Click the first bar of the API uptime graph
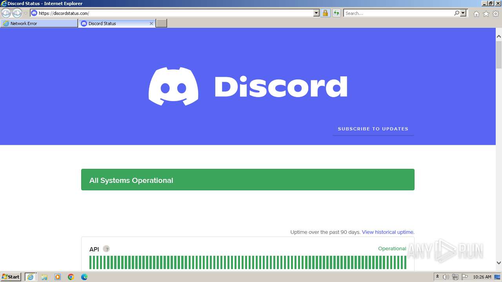The width and height of the screenshot is (502, 282). (x=91, y=262)
